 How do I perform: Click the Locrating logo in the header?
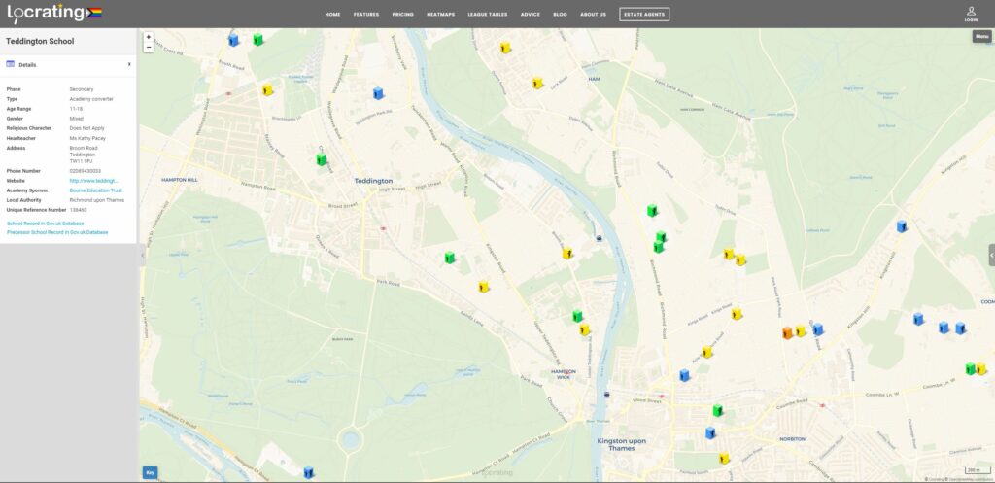point(54,14)
